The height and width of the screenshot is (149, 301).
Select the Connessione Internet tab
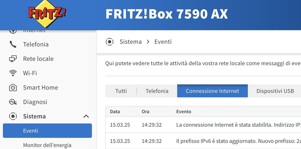(x=212, y=91)
